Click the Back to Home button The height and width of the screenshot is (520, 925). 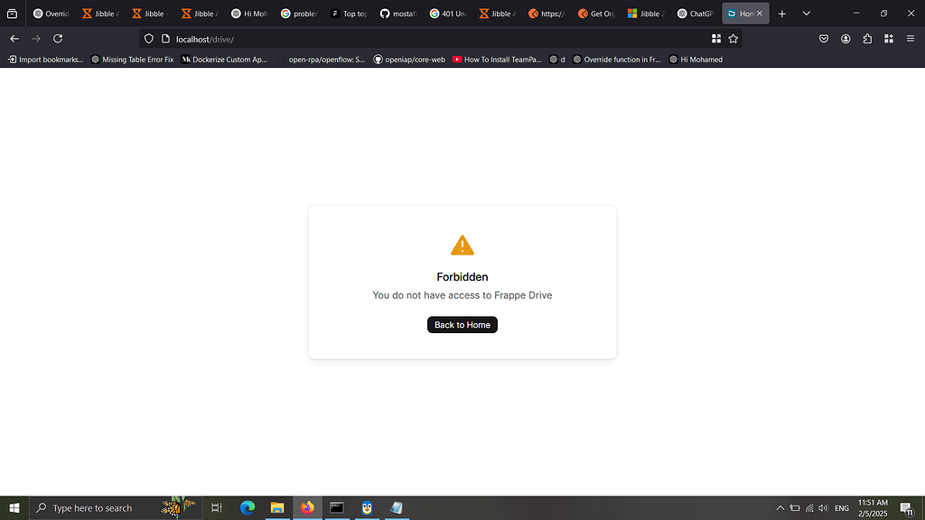[x=462, y=324]
